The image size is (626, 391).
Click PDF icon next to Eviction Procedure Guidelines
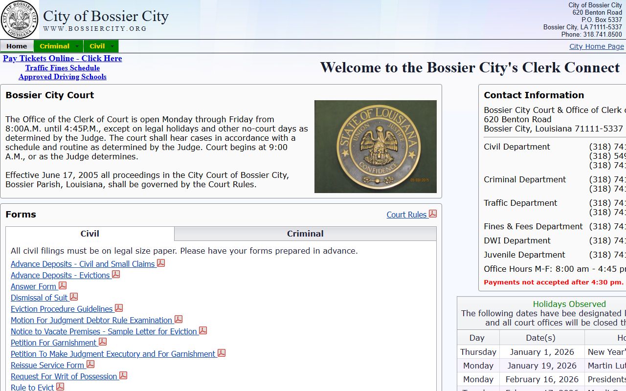pyautogui.click(x=119, y=308)
